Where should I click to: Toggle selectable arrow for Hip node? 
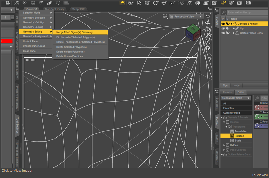pyautogui.click(x=228, y=28)
